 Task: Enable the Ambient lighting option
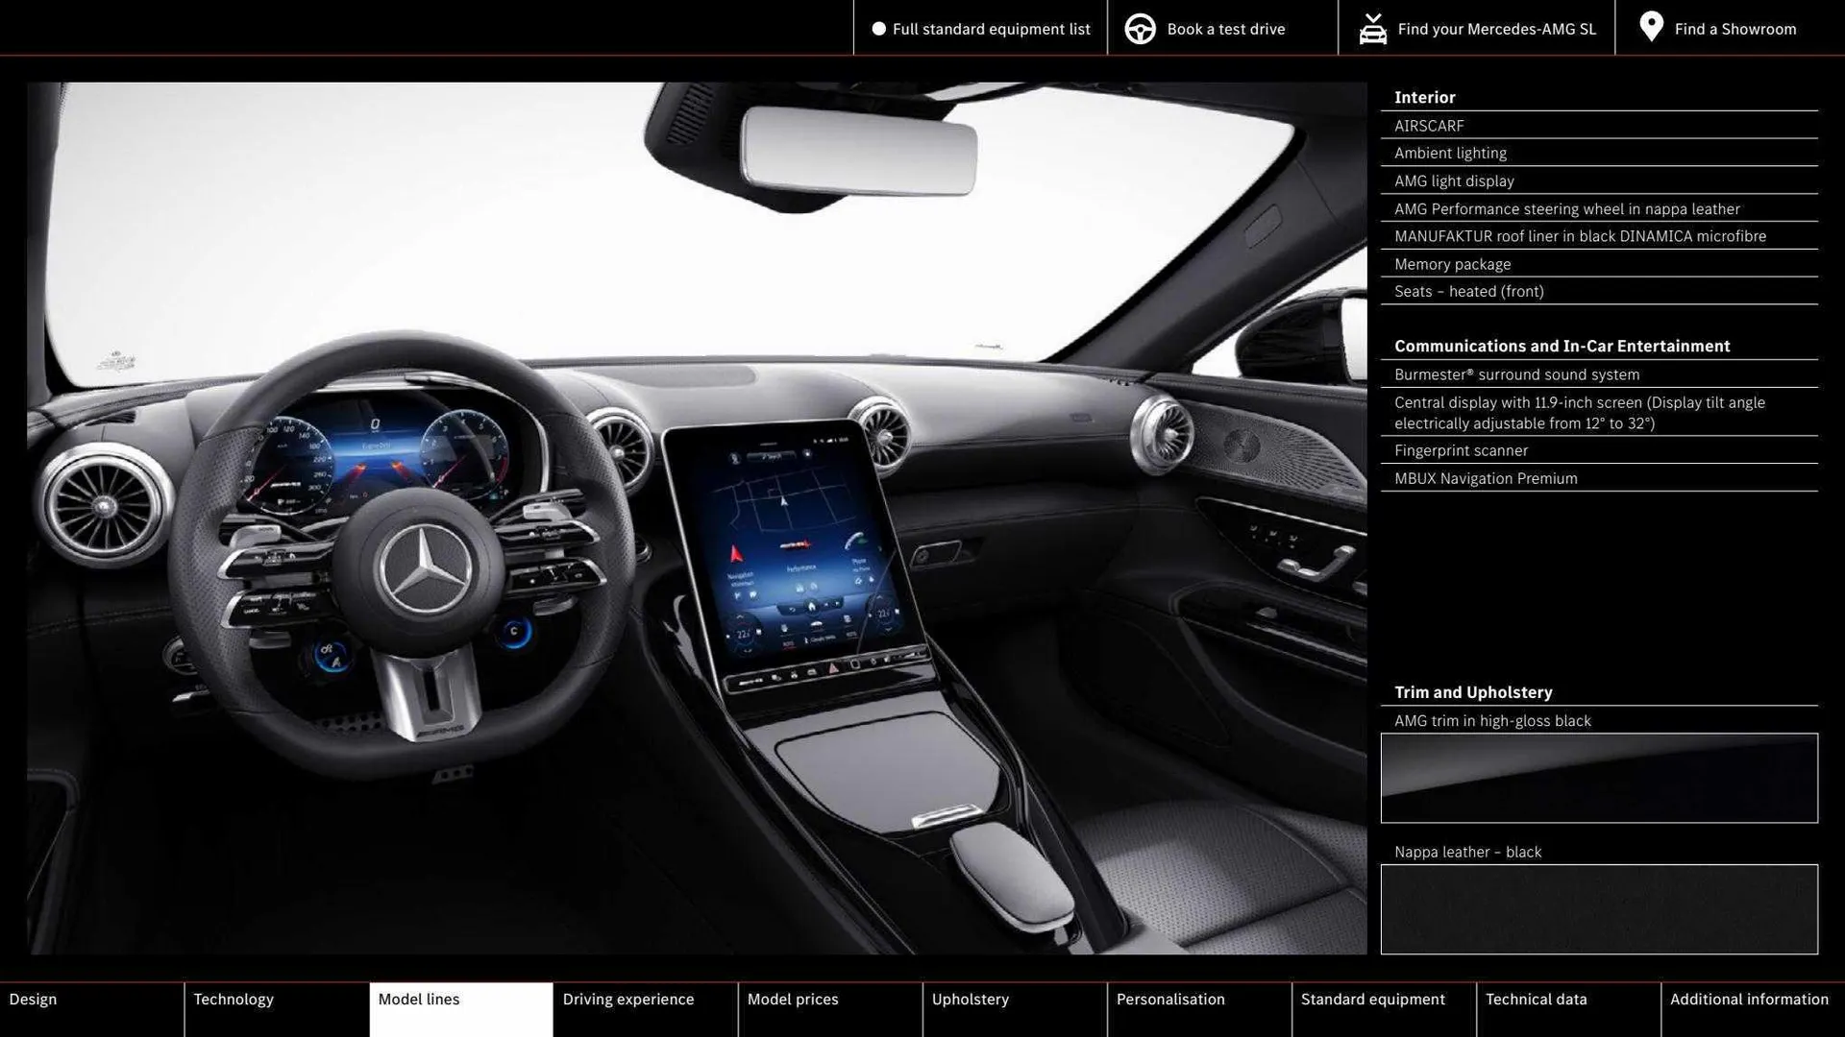pyautogui.click(x=1450, y=153)
